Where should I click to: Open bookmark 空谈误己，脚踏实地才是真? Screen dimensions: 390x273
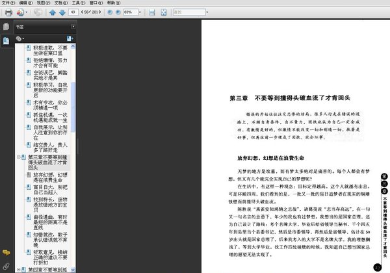(50, 75)
